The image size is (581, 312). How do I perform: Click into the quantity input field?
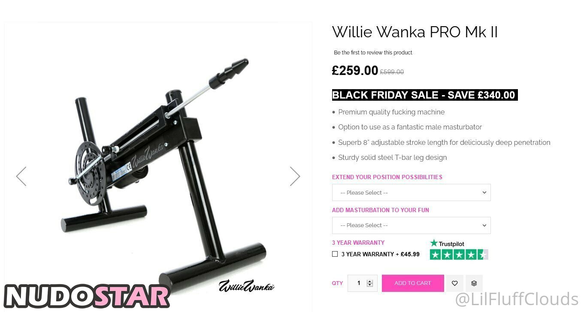[359, 283]
